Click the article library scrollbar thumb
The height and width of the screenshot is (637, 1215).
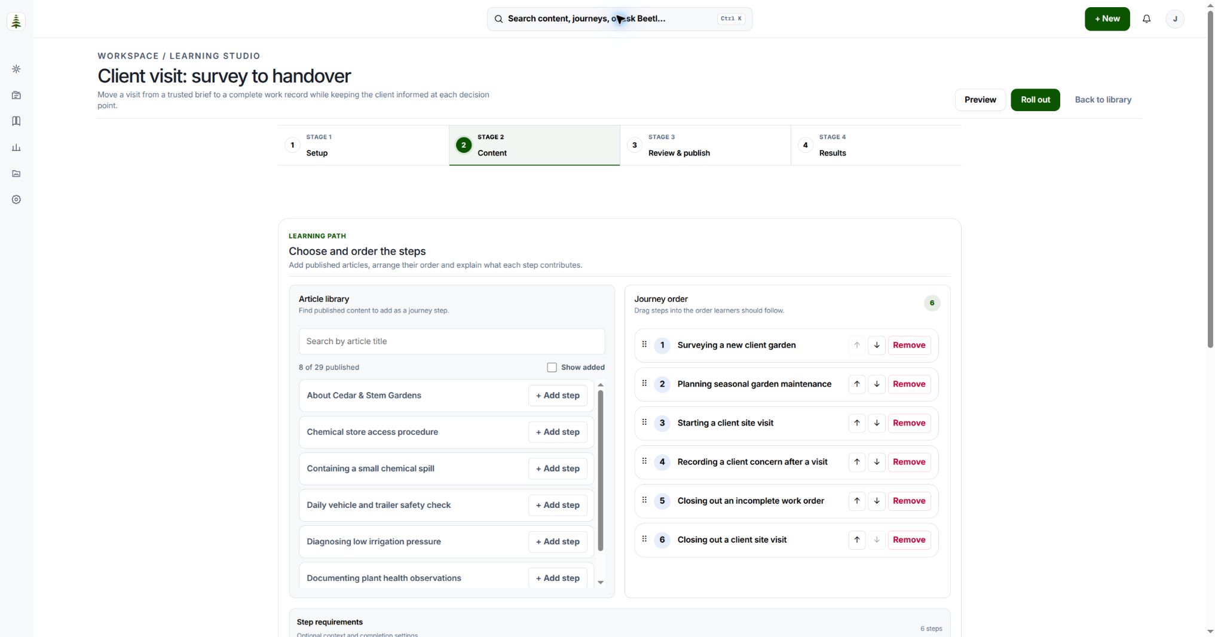pos(601,471)
